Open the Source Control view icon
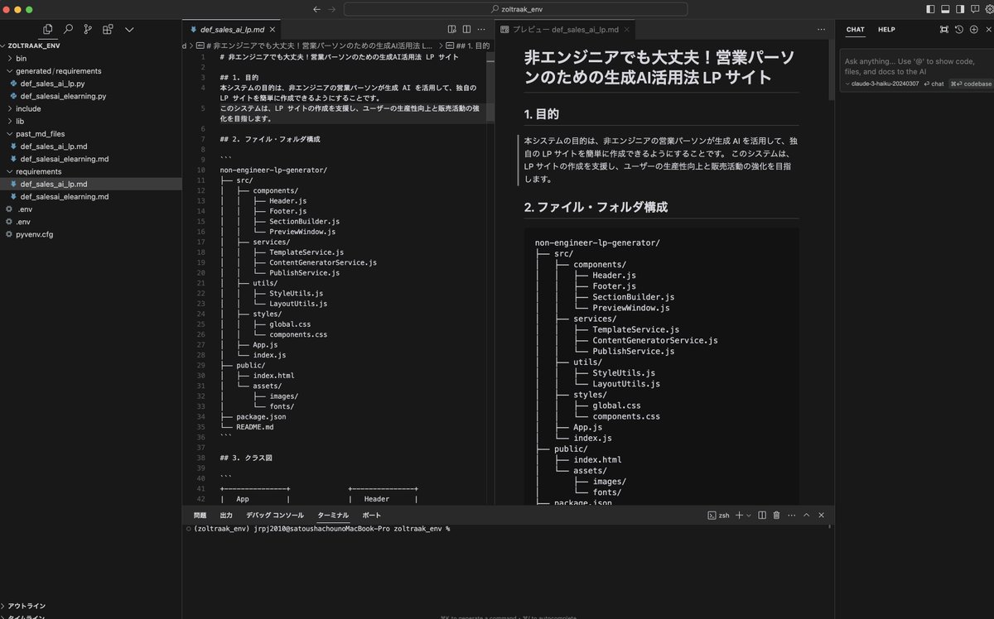Screen dimensions: 994x619 tap(88, 29)
